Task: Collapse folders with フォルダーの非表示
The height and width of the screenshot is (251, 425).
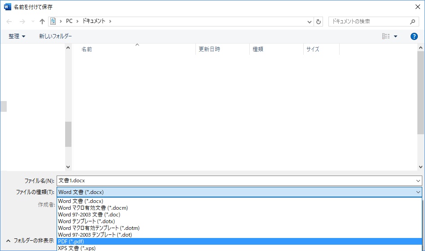Action: (30, 240)
